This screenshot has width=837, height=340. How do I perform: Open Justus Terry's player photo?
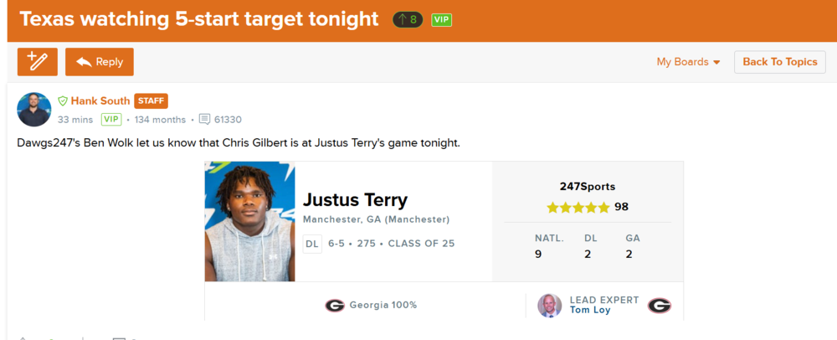(249, 221)
